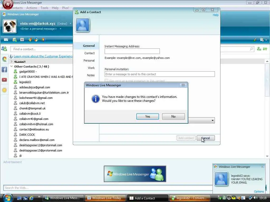Screen dimensions: 270x202
Task: Click the Windows Live Messenger advertisement banner
Action: coord(135,174)
